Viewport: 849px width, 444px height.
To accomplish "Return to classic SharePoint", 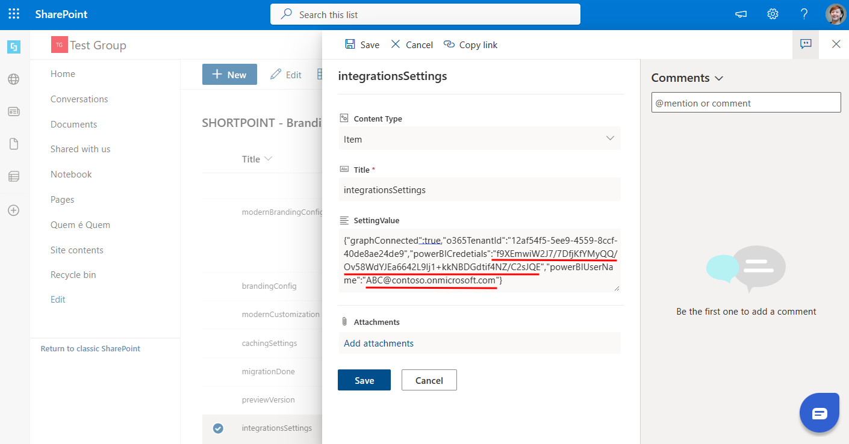I will pos(90,348).
